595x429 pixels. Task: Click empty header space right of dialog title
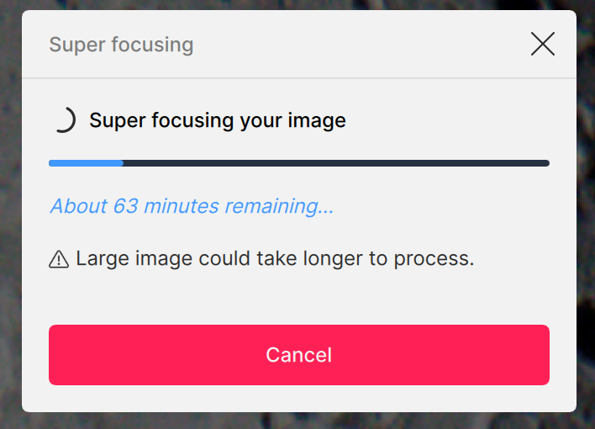click(x=361, y=45)
